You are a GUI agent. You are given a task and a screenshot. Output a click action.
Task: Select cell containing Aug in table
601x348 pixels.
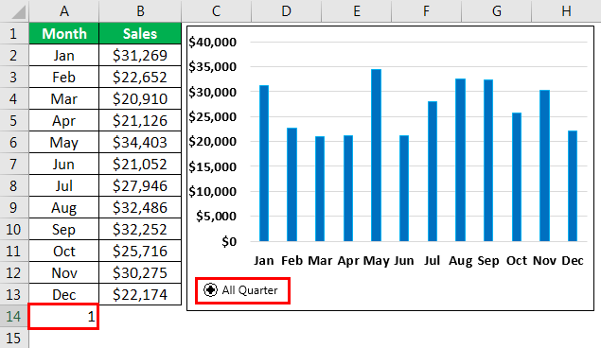tap(64, 207)
